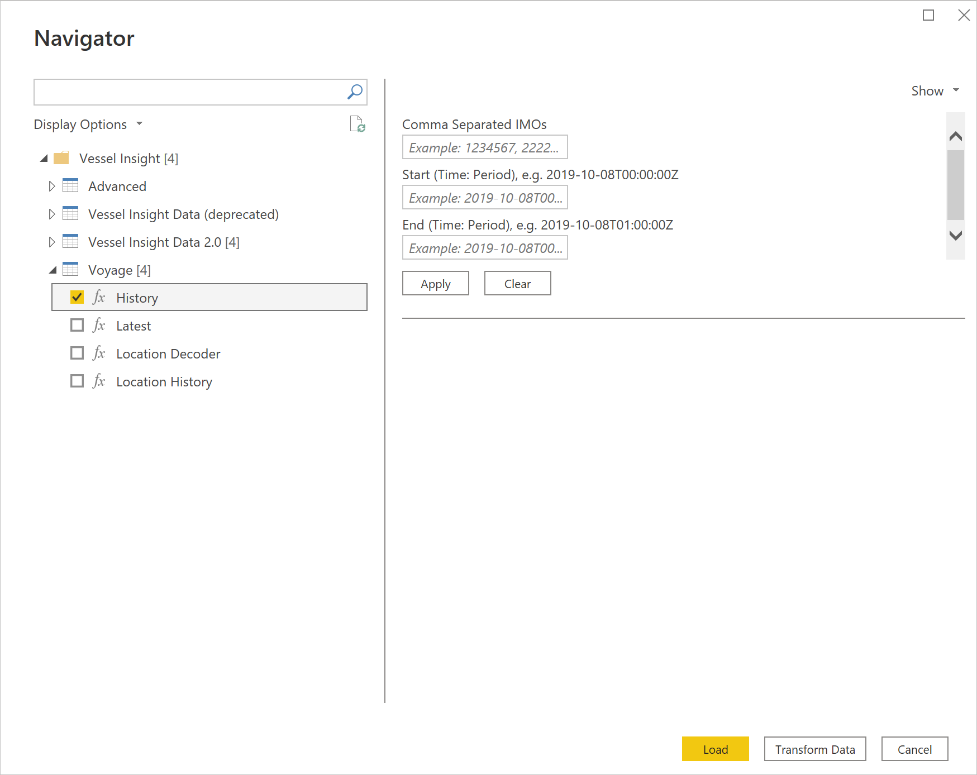Viewport: 977px width, 775px height.
Task: Select the Latest tree item label
Action: (134, 326)
